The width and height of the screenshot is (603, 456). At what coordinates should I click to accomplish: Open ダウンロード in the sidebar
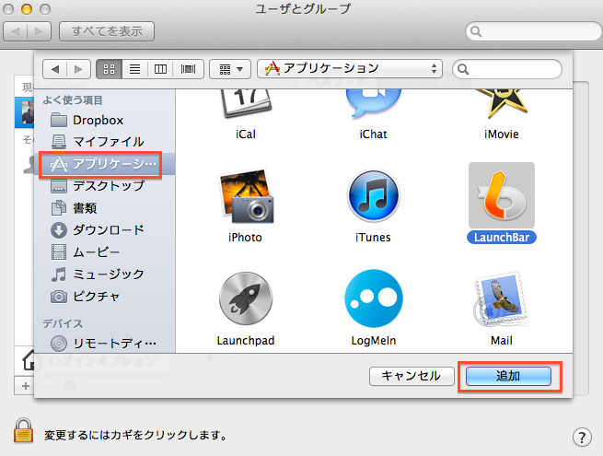(105, 230)
